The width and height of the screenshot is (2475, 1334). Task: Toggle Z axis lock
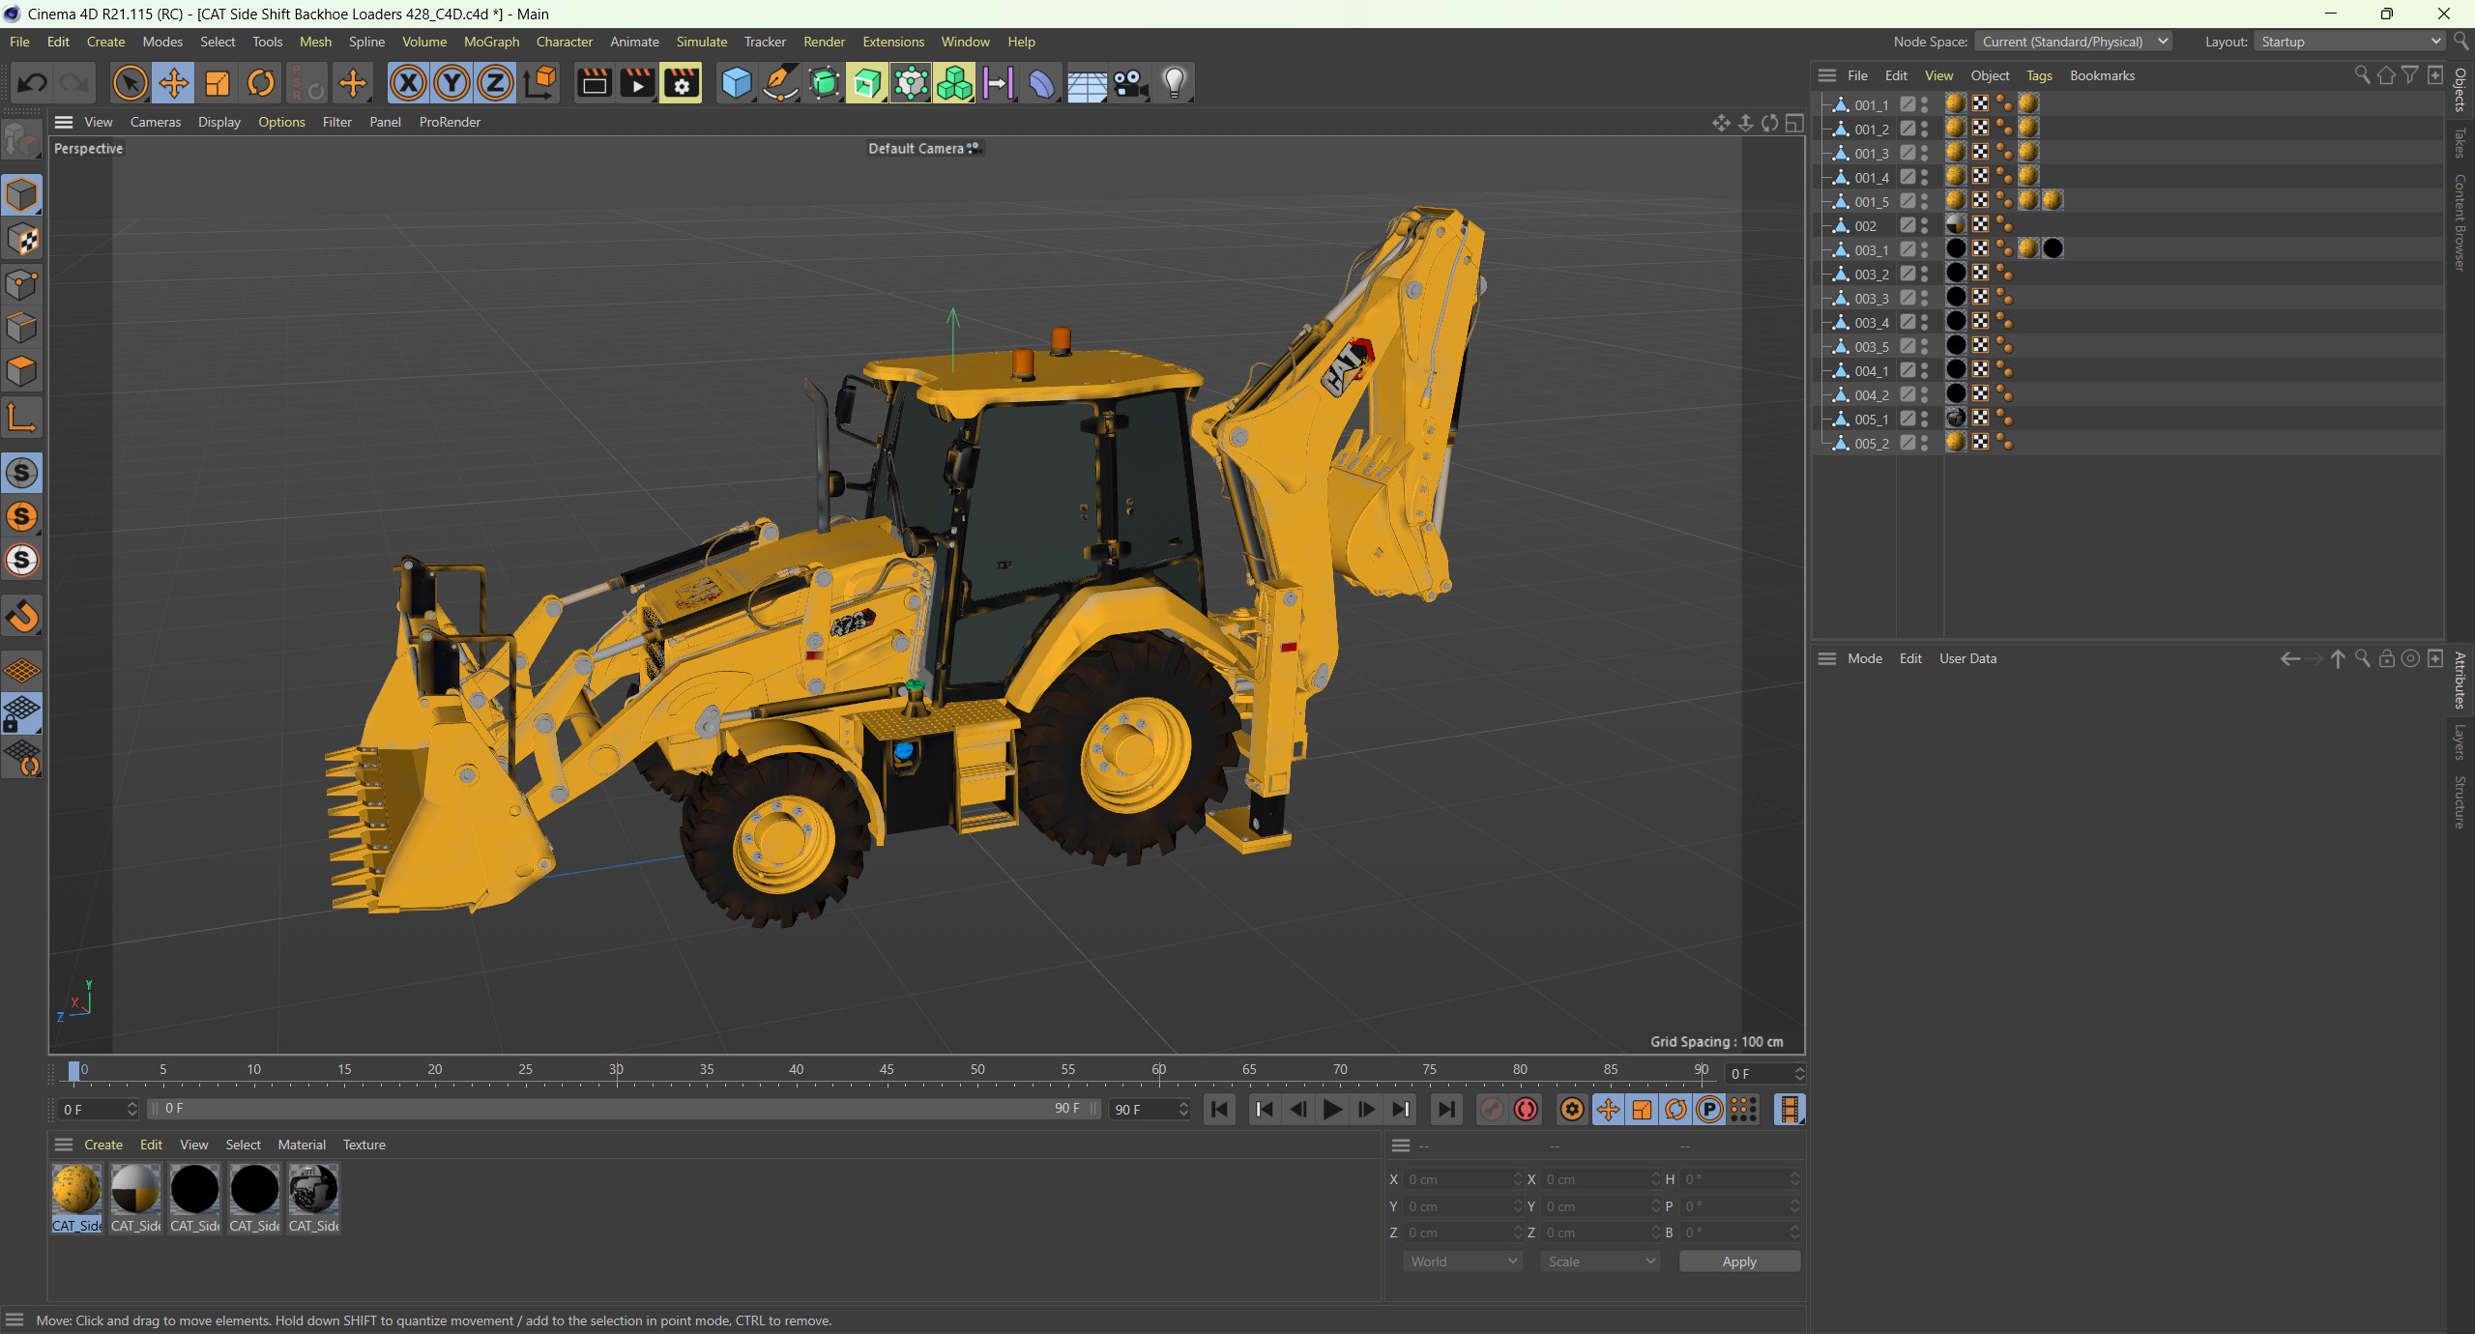495,83
